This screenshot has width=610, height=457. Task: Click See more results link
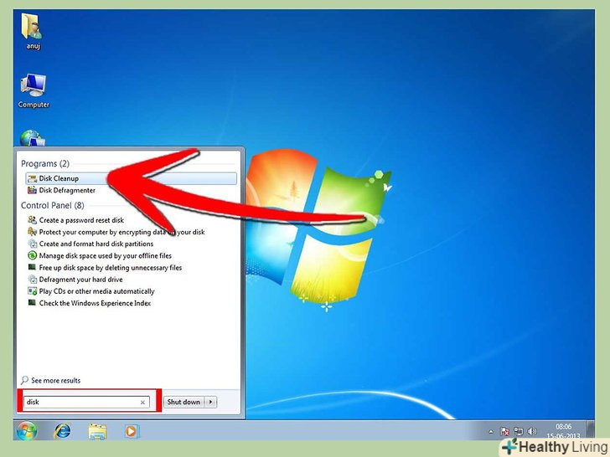[55, 381]
